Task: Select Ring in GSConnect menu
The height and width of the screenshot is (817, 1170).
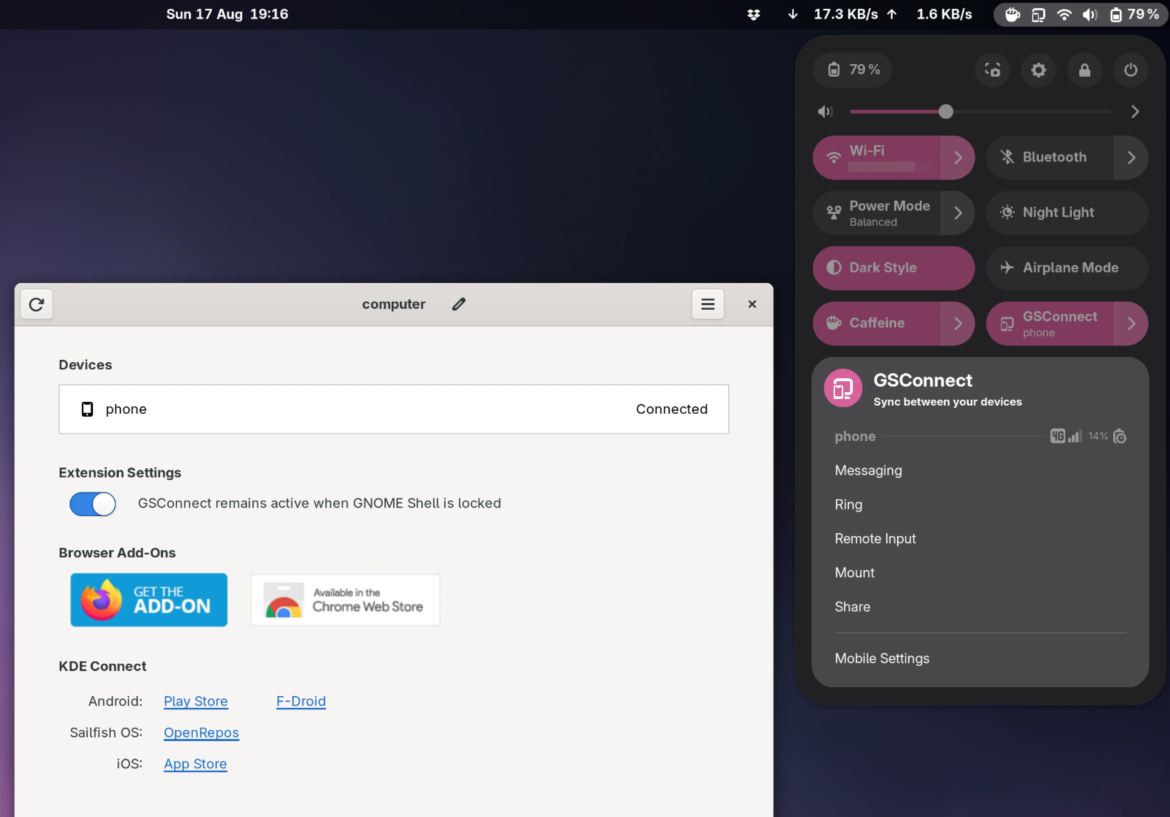Action: pyautogui.click(x=980, y=505)
